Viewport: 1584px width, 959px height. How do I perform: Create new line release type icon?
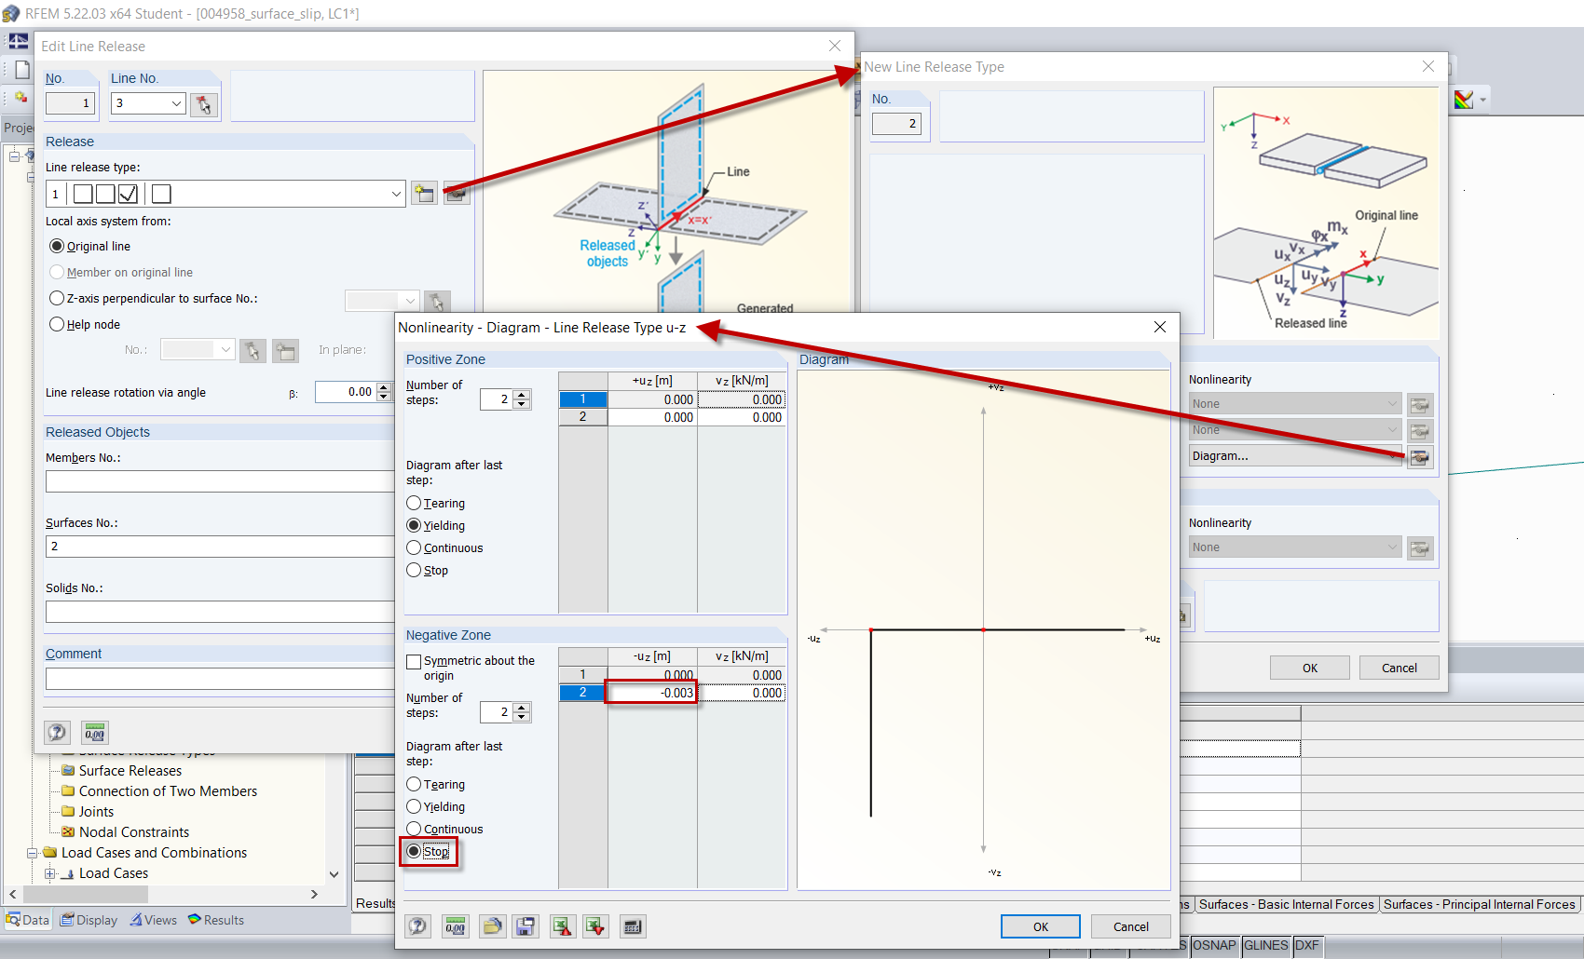click(x=424, y=194)
